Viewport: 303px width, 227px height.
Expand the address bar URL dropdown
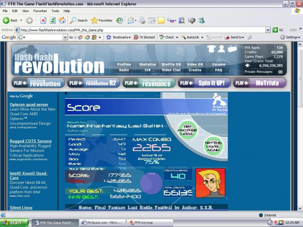(268, 30)
